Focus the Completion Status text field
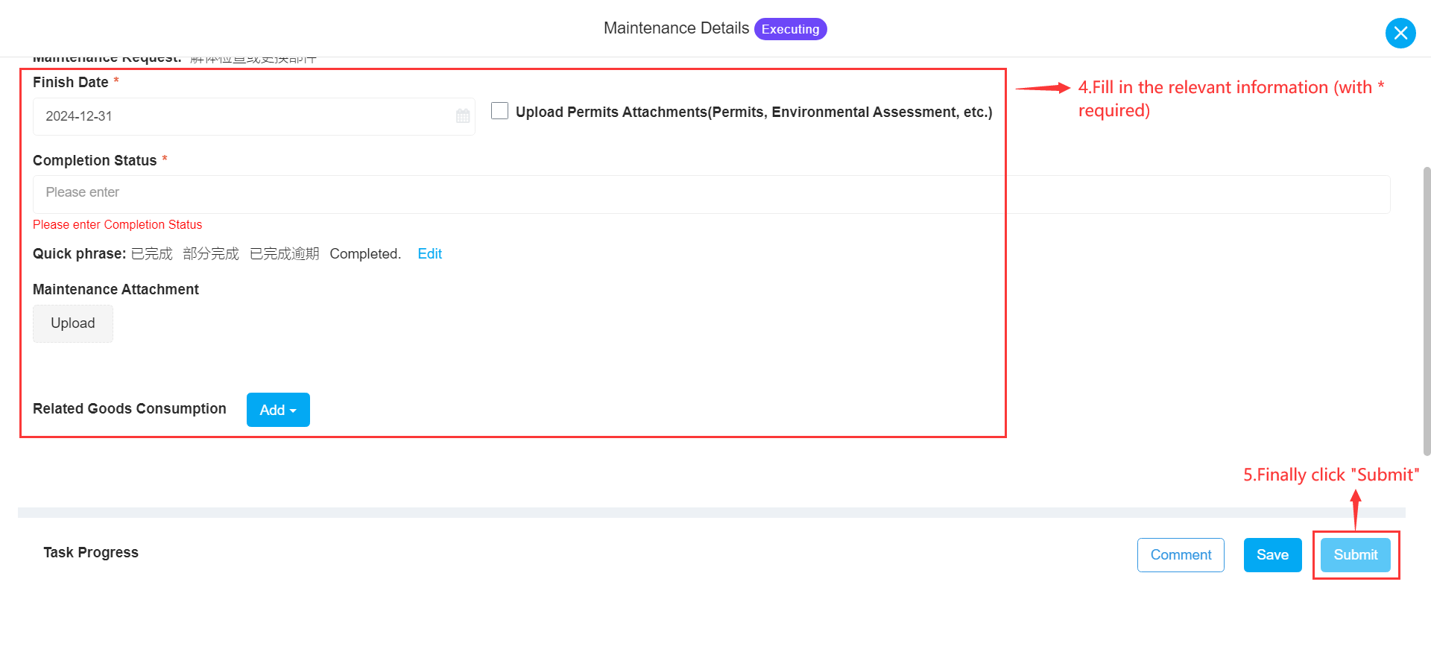Image resolution: width=1431 pixels, height=646 pixels. pyautogui.click(x=712, y=194)
